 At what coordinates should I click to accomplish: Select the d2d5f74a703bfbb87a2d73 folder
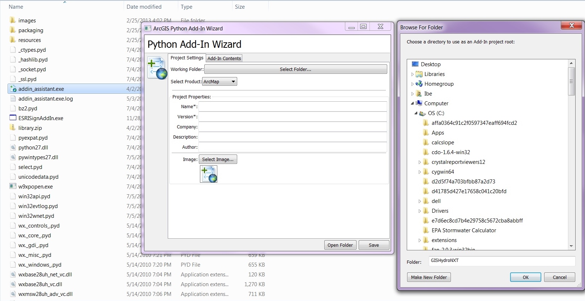coord(463,182)
